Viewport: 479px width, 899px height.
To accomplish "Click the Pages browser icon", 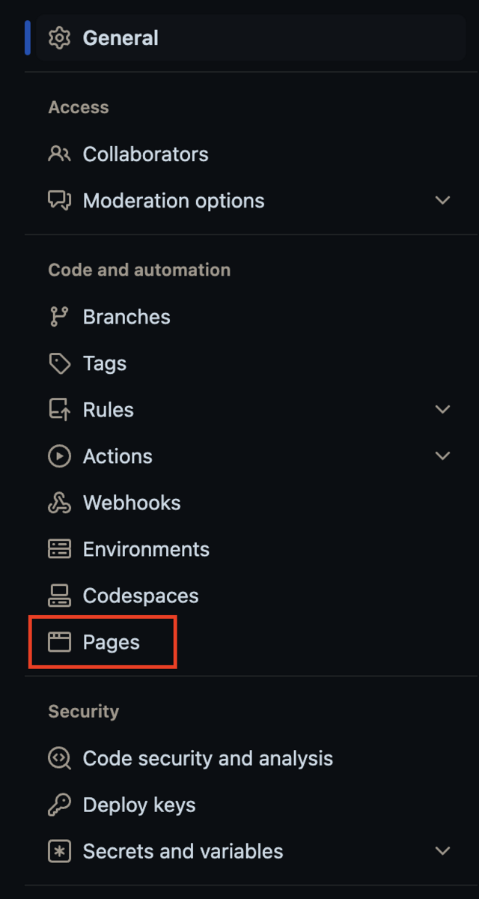I will pos(59,641).
